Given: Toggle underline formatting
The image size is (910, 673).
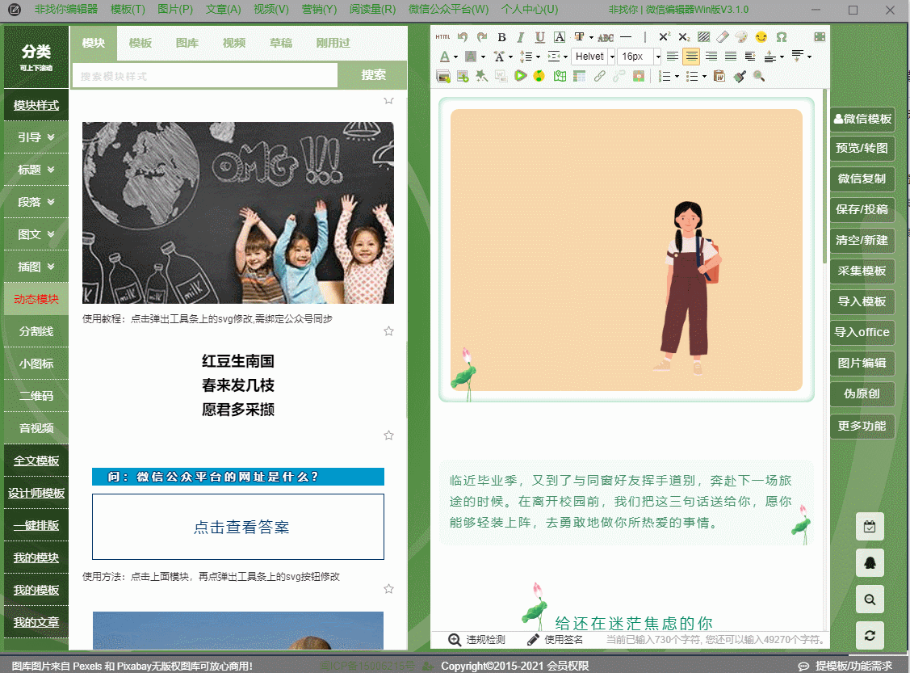Looking at the screenshot, I should coord(539,37).
